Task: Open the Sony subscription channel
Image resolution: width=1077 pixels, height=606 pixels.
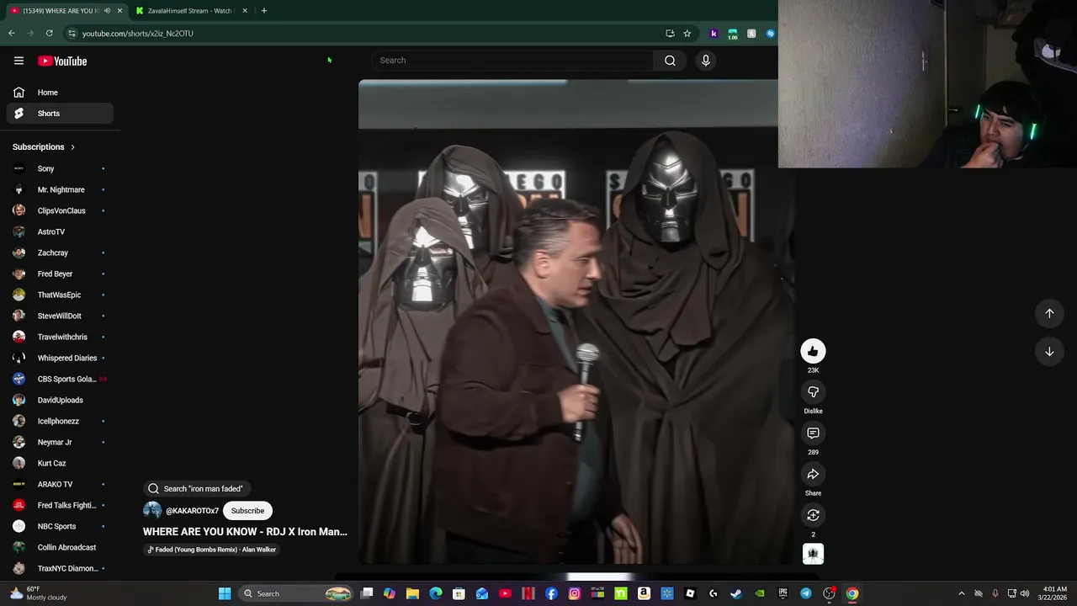Action: click(x=60, y=168)
